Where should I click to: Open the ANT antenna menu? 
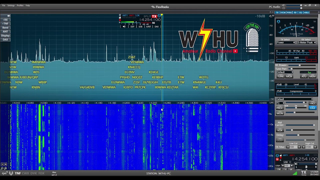coord(5,32)
